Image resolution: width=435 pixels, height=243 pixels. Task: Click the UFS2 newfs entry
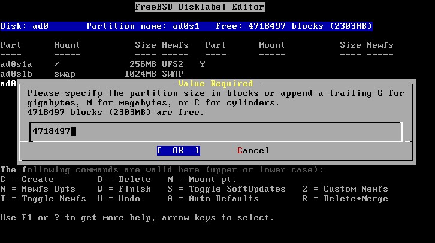point(173,64)
